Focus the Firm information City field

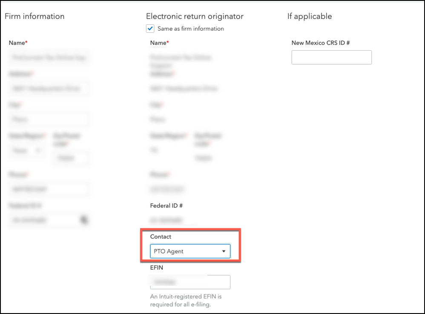(x=49, y=119)
